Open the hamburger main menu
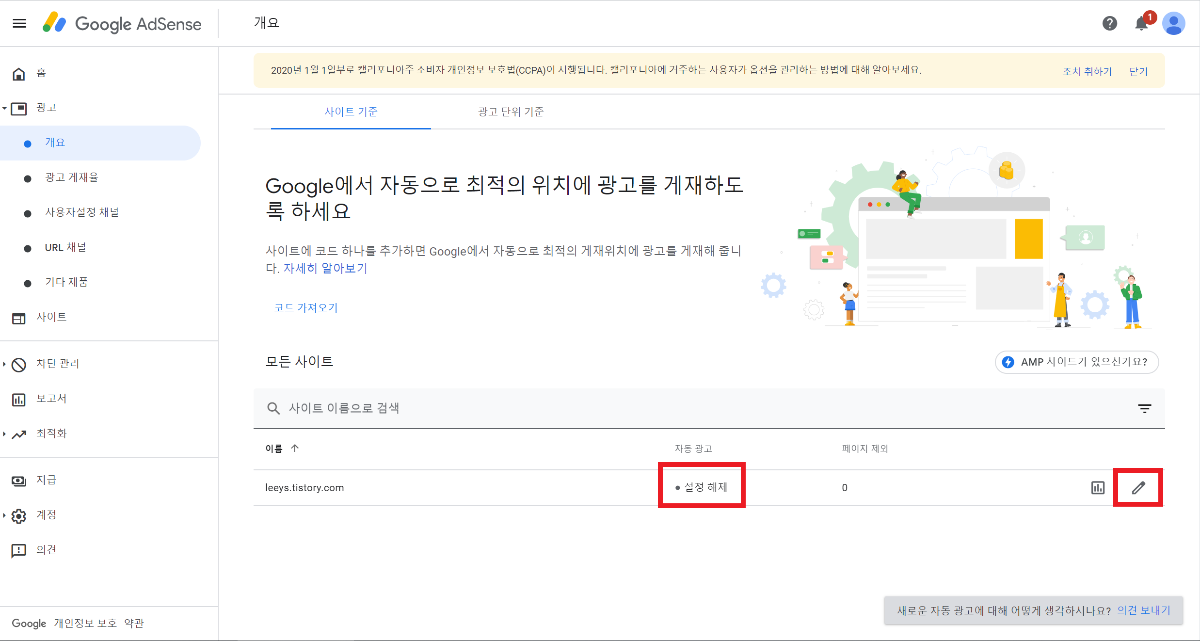The image size is (1200, 641). [19, 23]
